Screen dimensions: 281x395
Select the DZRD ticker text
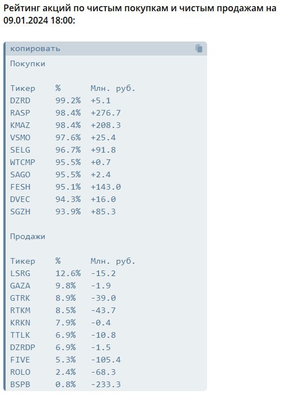20,100
